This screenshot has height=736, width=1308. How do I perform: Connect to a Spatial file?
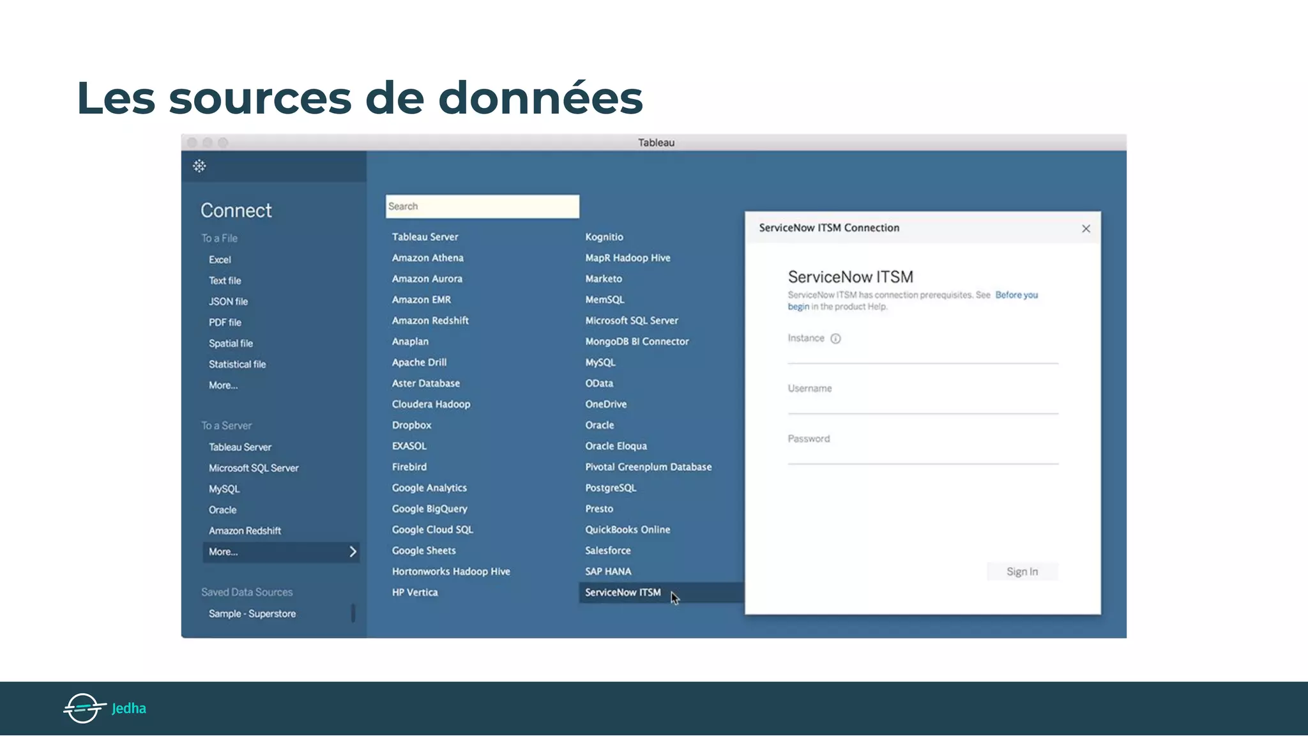tap(231, 343)
